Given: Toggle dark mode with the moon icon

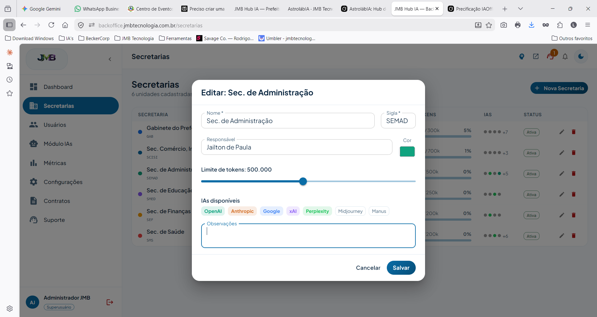Looking at the screenshot, I should pos(581,57).
